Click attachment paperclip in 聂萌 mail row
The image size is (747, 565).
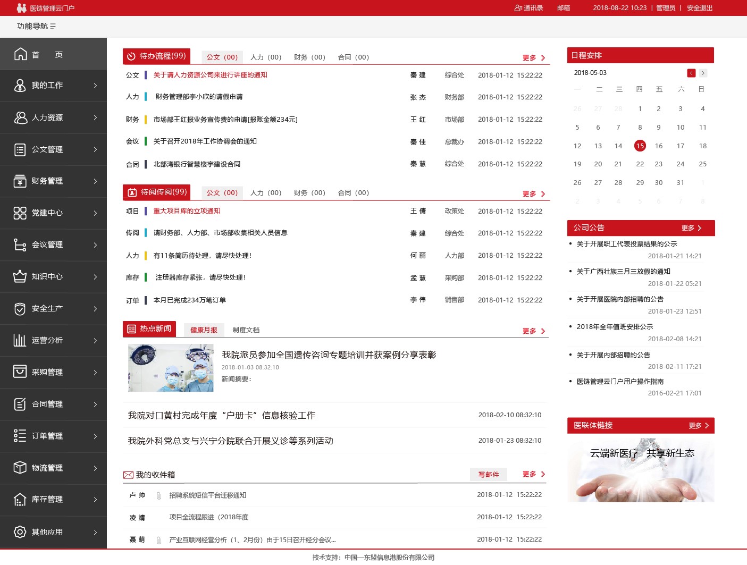click(x=158, y=540)
